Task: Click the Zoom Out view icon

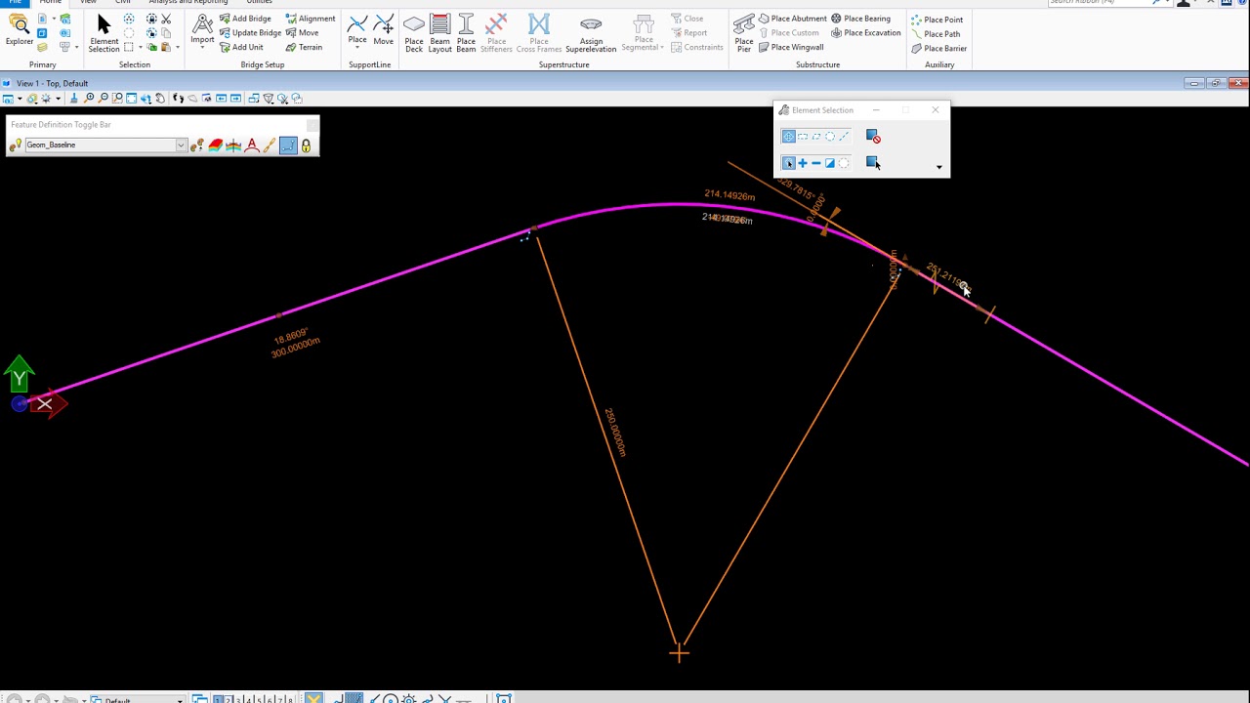Action: pyautogui.click(x=103, y=99)
